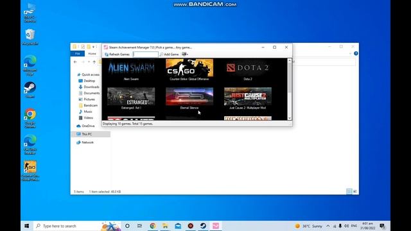Click the Add Game button
The height and width of the screenshot is (231, 411).
[169, 54]
